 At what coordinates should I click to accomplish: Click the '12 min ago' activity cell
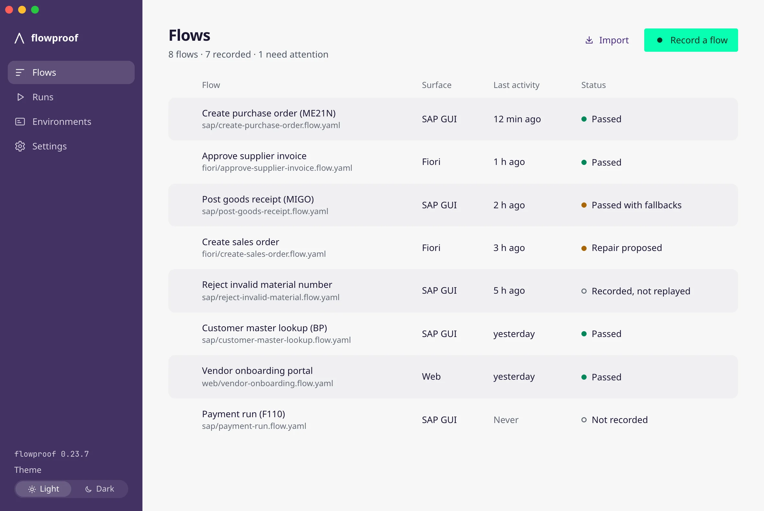(517, 119)
